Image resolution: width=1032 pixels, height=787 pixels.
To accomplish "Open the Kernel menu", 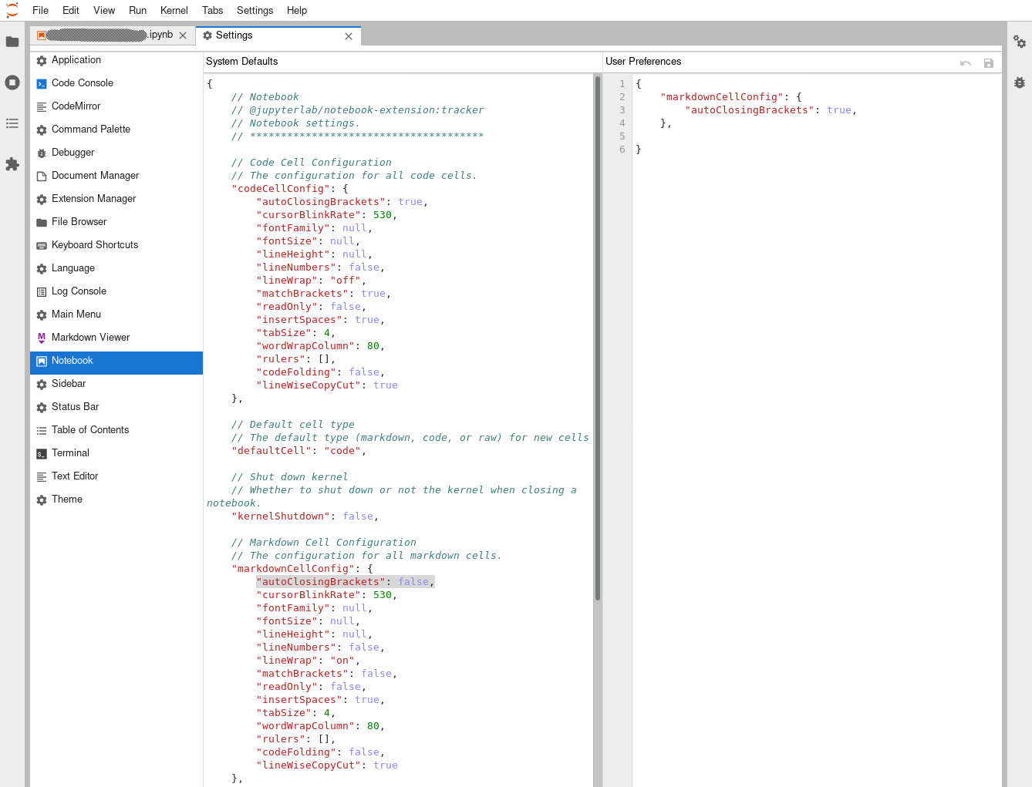I will click(174, 10).
